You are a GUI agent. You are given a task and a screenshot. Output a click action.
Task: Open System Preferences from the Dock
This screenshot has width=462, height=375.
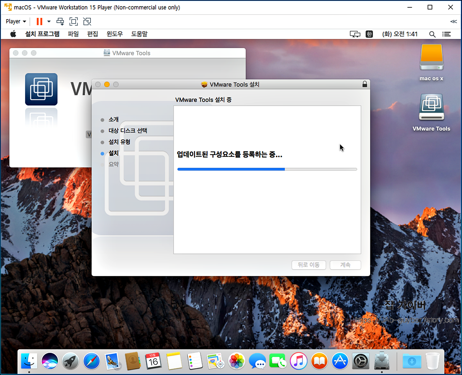[x=361, y=361]
